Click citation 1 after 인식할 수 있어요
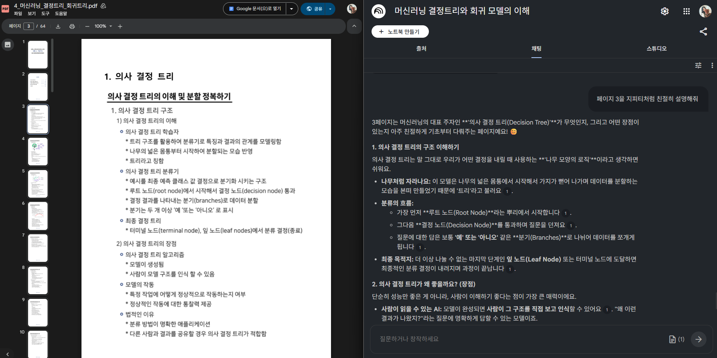Image resolution: width=717 pixels, height=358 pixels. 607,309
